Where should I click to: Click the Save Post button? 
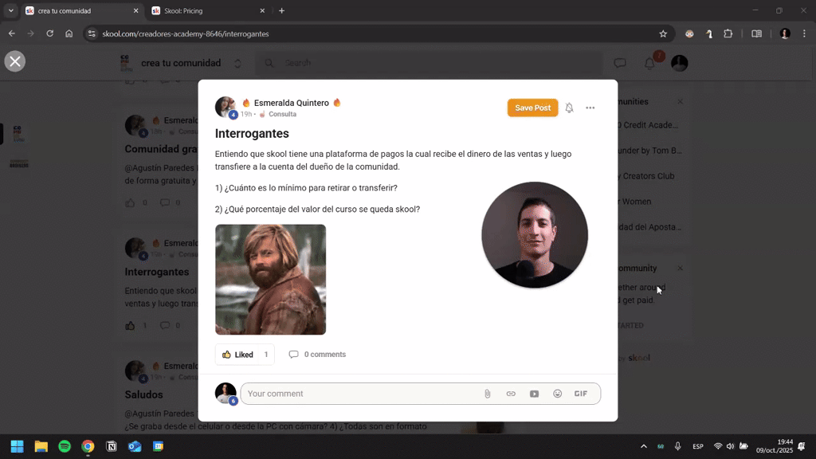[x=532, y=108]
